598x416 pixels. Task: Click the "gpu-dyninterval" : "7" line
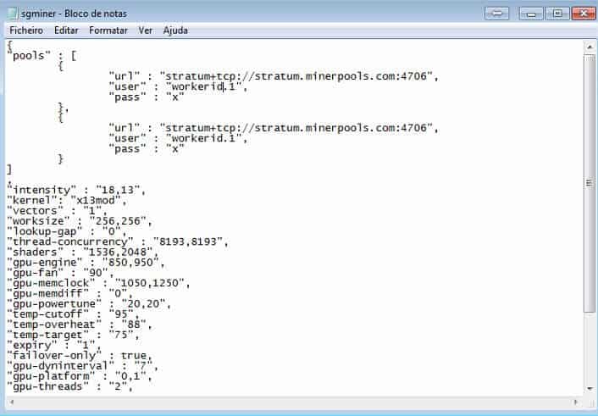pyautogui.click(x=83, y=365)
